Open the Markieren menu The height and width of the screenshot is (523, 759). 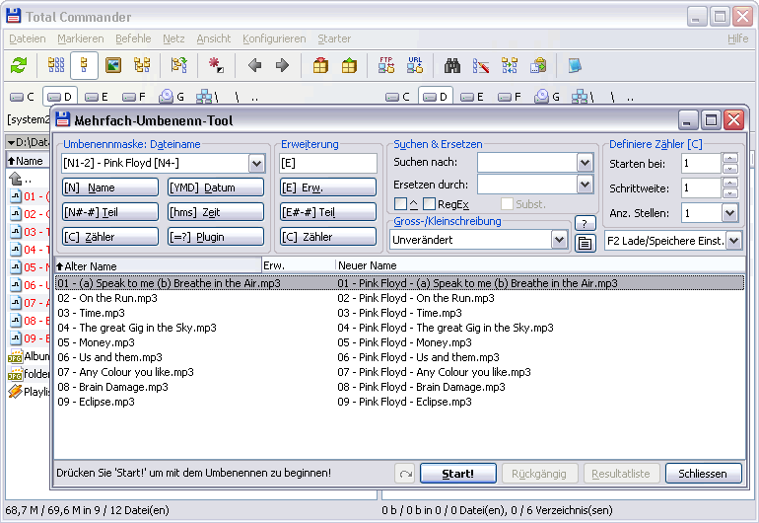coord(81,38)
